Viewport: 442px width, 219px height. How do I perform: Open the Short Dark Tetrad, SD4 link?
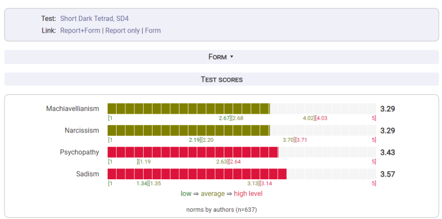pyautogui.click(x=94, y=19)
